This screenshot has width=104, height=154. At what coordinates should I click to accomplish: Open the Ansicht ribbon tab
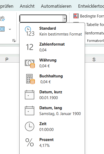tap(27, 6)
